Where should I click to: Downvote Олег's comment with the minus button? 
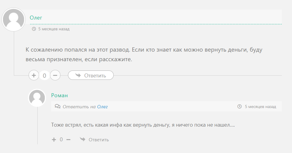click(x=55, y=75)
